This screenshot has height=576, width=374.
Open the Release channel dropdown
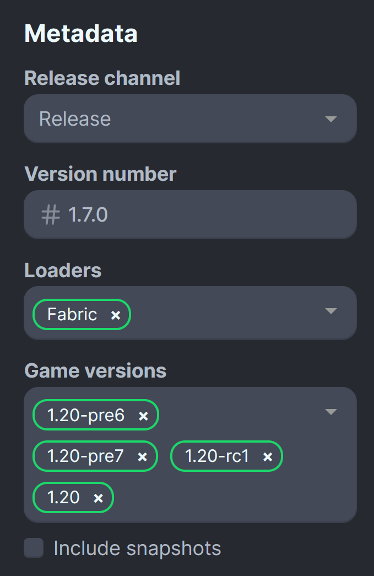[190, 119]
